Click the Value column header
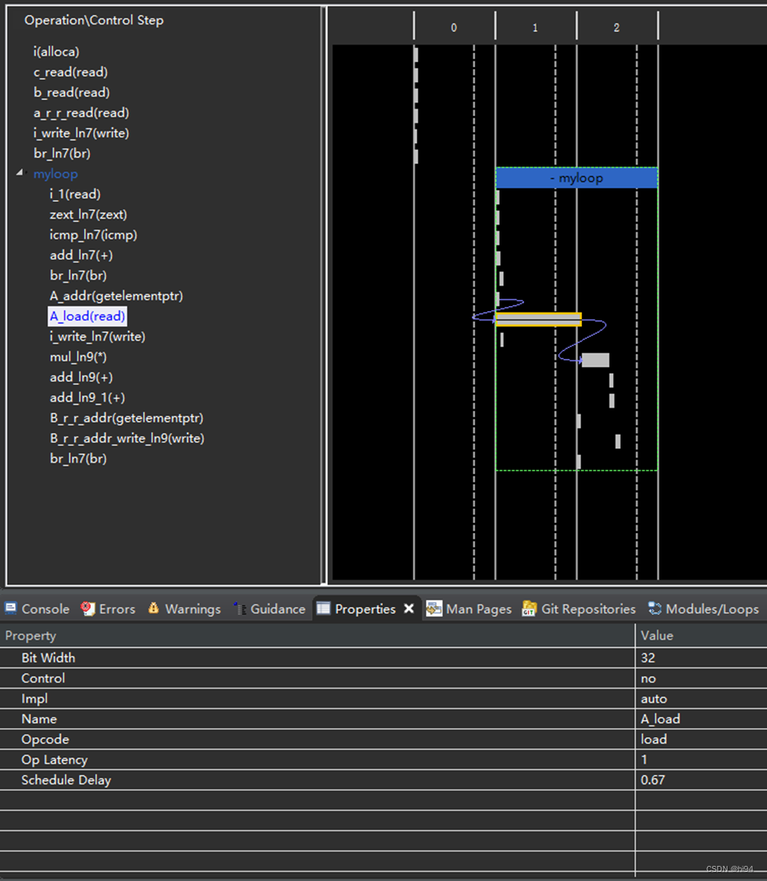This screenshot has height=881, width=767. coord(657,636)
